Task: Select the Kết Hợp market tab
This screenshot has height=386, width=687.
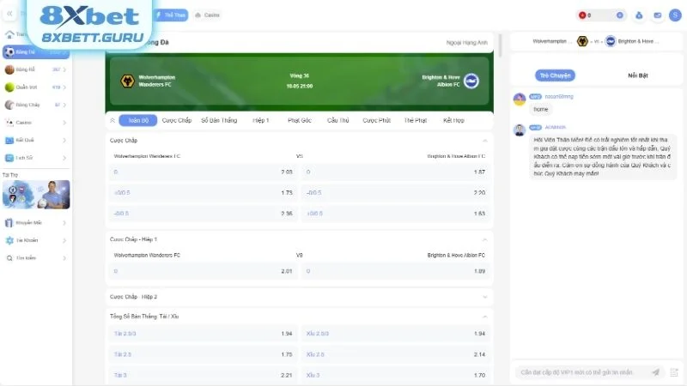Action: [453, 120]
